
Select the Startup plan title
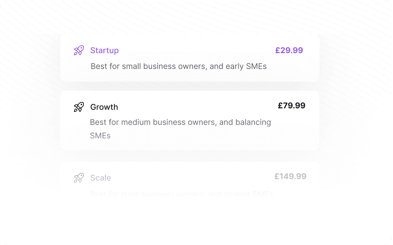click(x=104, y=50)
